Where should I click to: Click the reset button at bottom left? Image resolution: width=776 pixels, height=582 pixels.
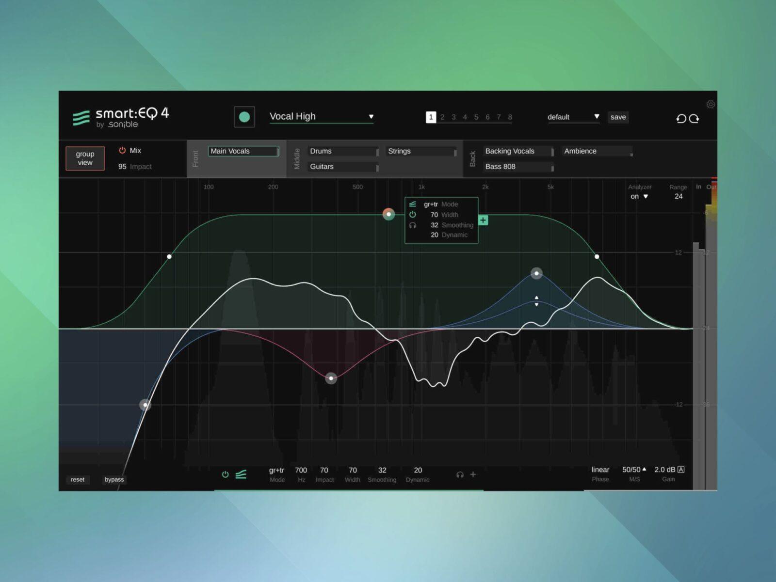[78, 479]
